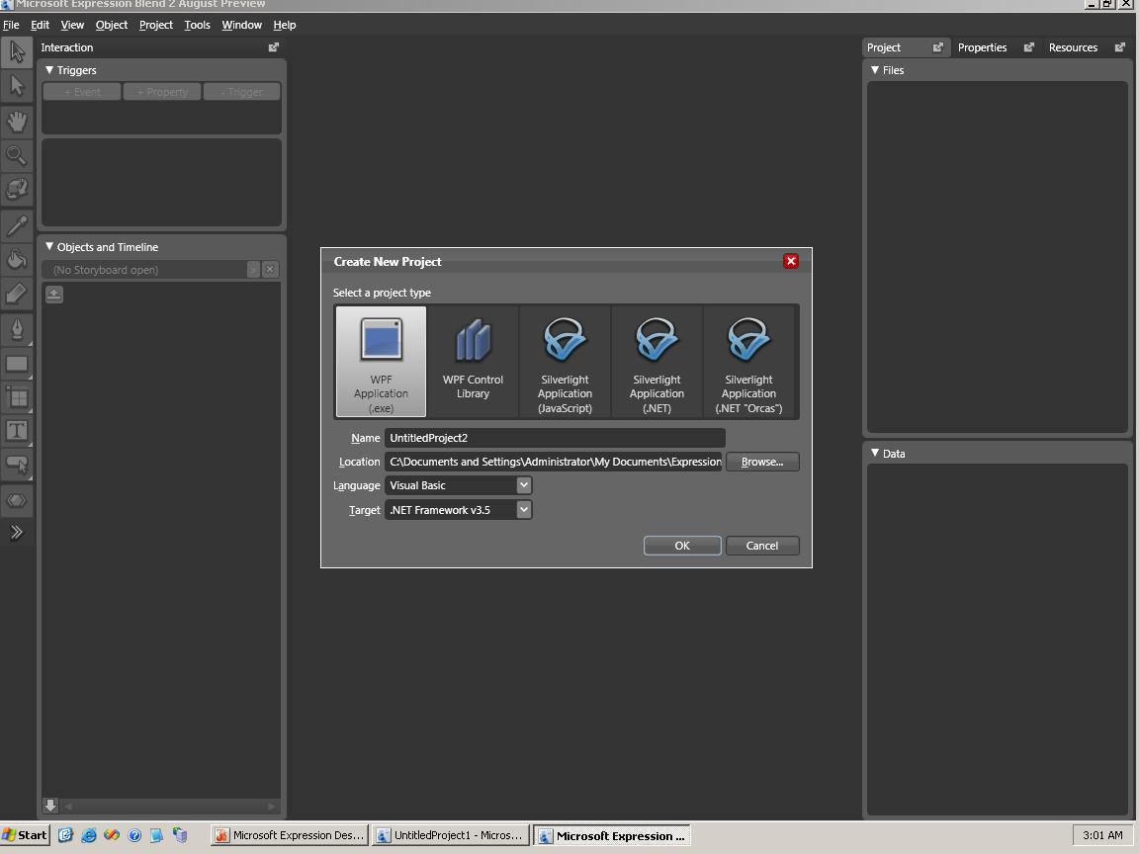
Task: Open the Object menu
Action: 111,25
